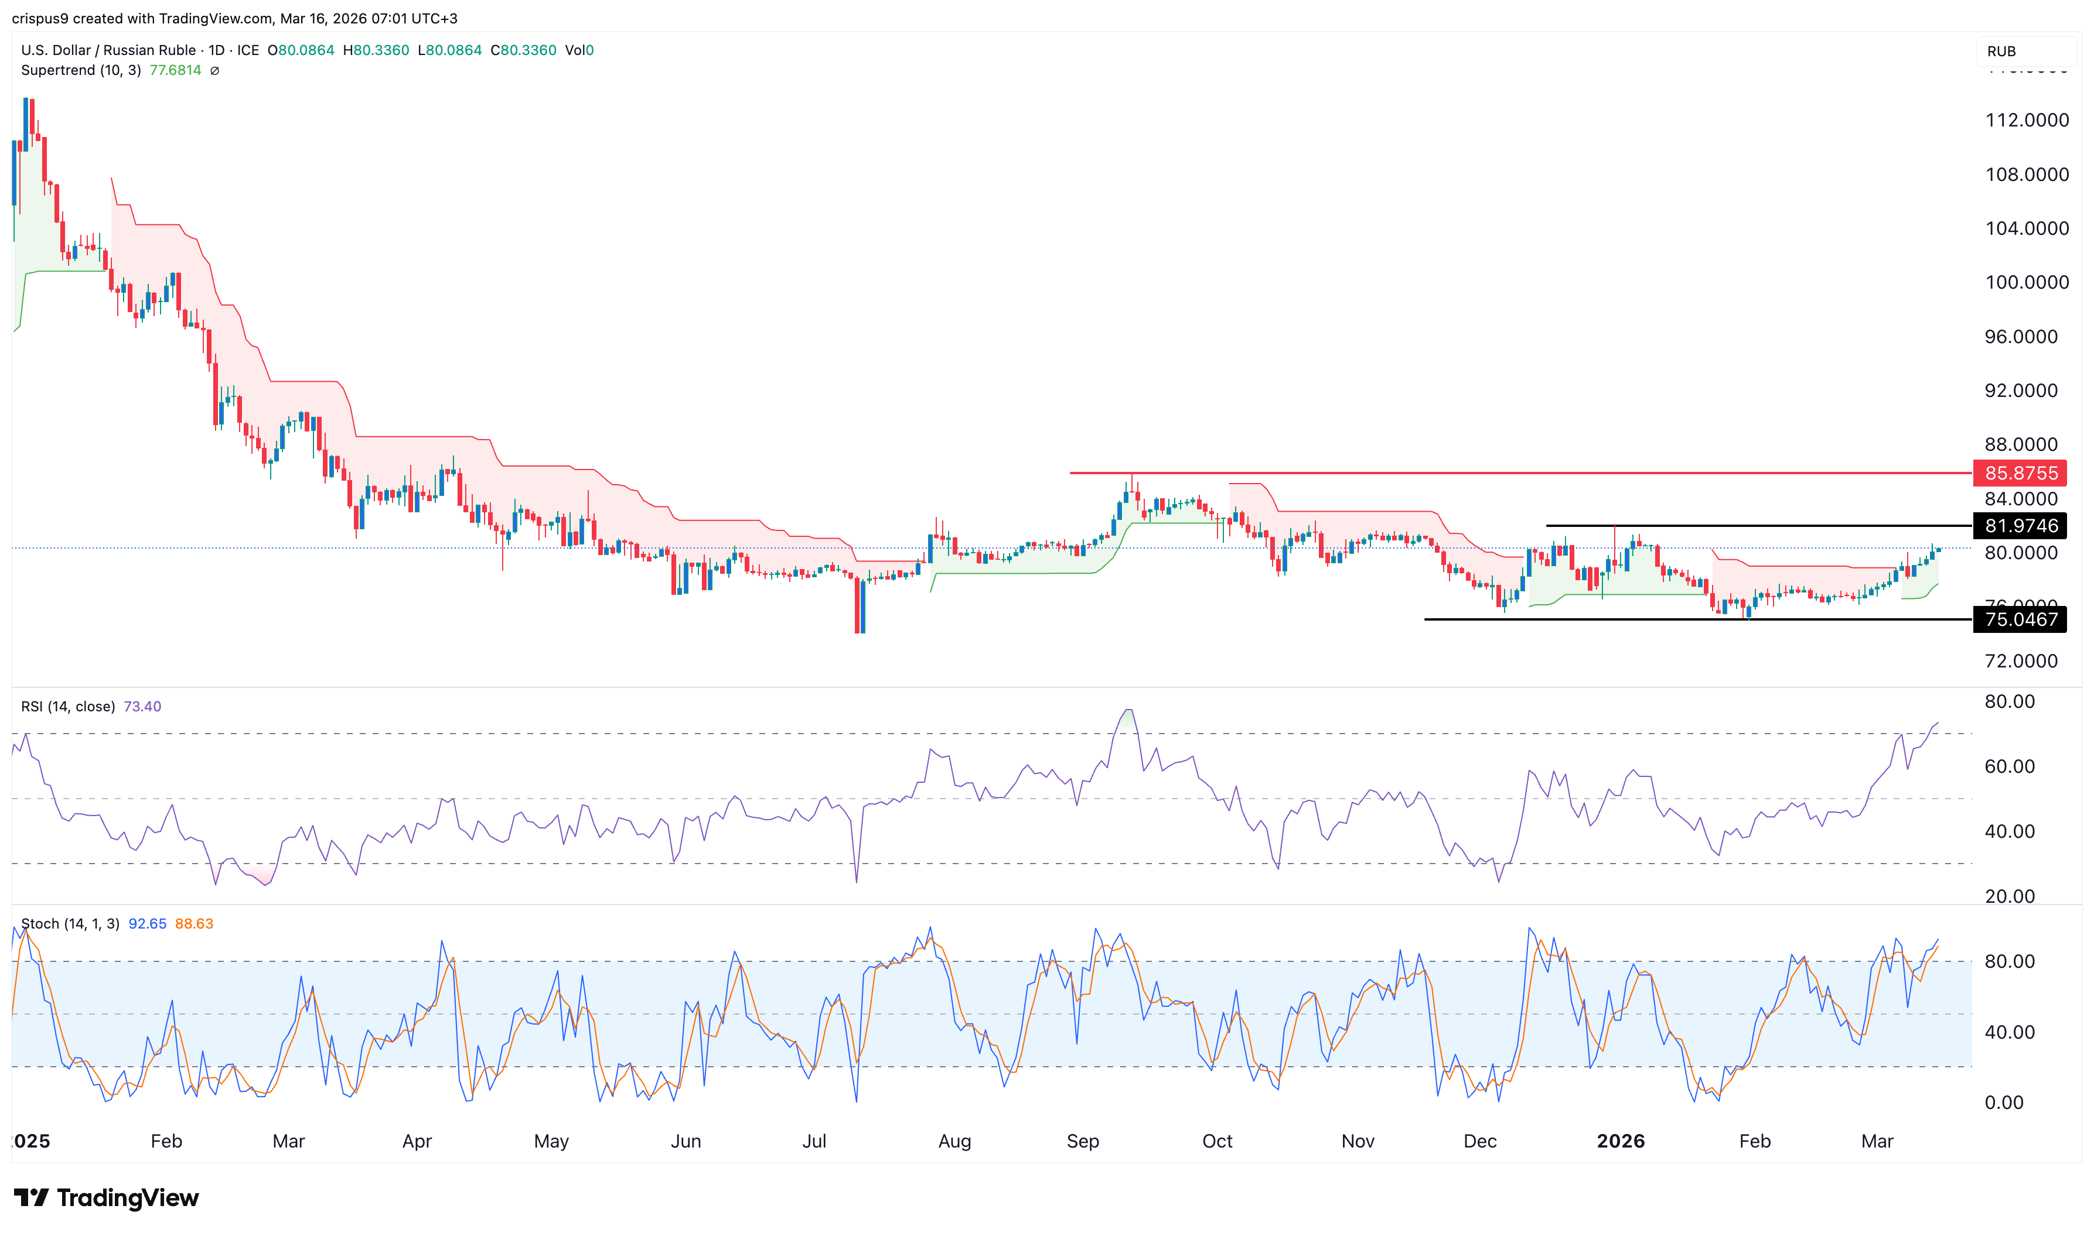The height and width of the screenshot is (1233, 2094).
Task: Click the null symbol beside Supertrend value
Action: point(214,71)
